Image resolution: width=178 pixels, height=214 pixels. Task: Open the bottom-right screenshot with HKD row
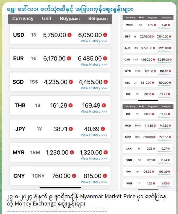pyautogui.click(x=148, y=147)
